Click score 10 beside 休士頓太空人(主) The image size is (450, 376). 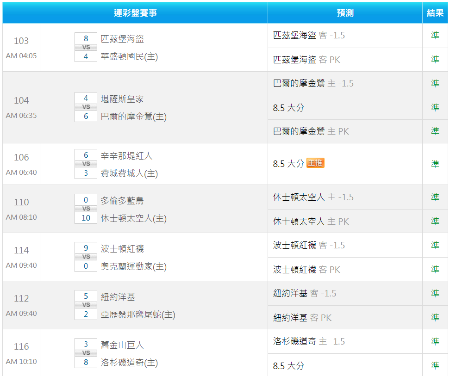pos(86,218)
